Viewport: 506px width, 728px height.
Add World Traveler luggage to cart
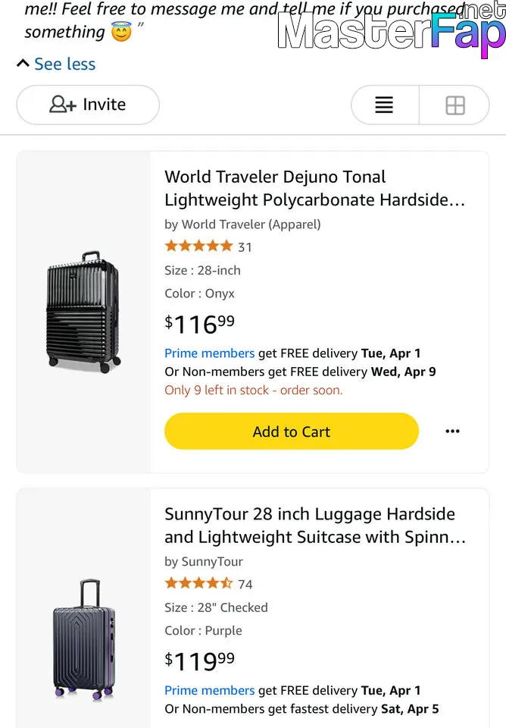291,431
